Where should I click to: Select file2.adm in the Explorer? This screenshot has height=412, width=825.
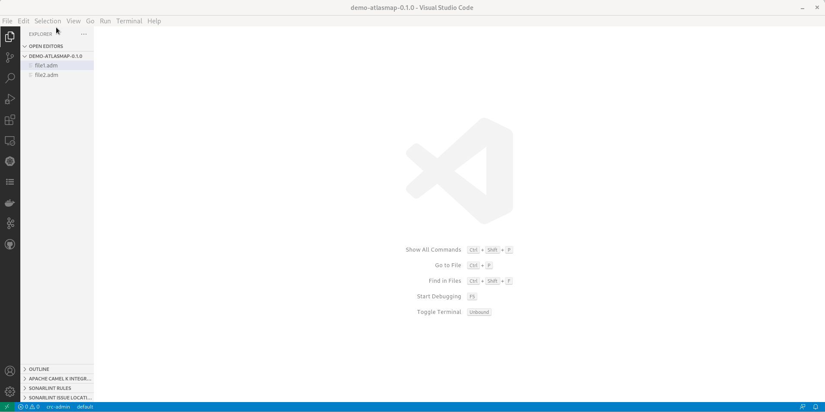pos(46,74)
